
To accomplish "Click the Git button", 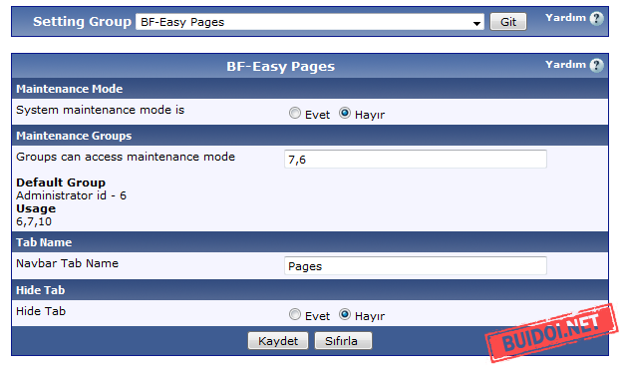I will (508, 22).
